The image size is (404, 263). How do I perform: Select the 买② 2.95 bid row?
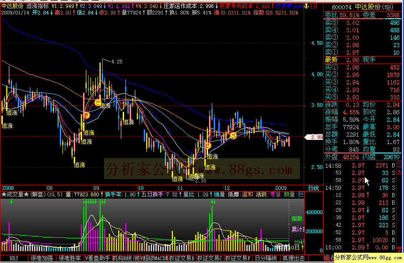pyautogui.click(x=362, y=75)
